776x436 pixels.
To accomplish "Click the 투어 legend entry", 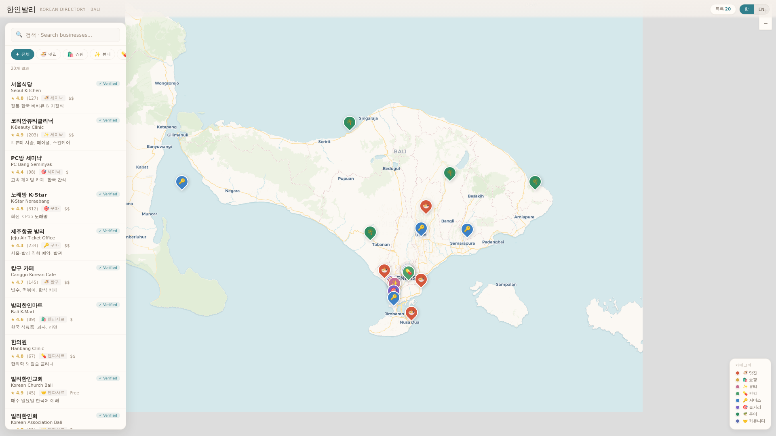I will (750, 414).
